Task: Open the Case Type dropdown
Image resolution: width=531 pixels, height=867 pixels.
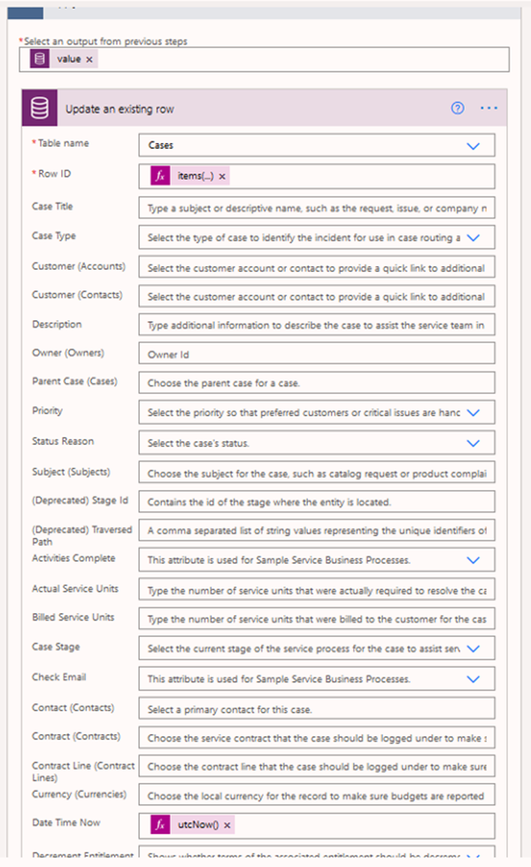Action: click(473, 237)
